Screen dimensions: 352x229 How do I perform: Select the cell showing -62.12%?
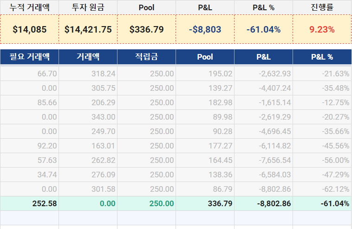pyautogui.click(x=322, y=189)
